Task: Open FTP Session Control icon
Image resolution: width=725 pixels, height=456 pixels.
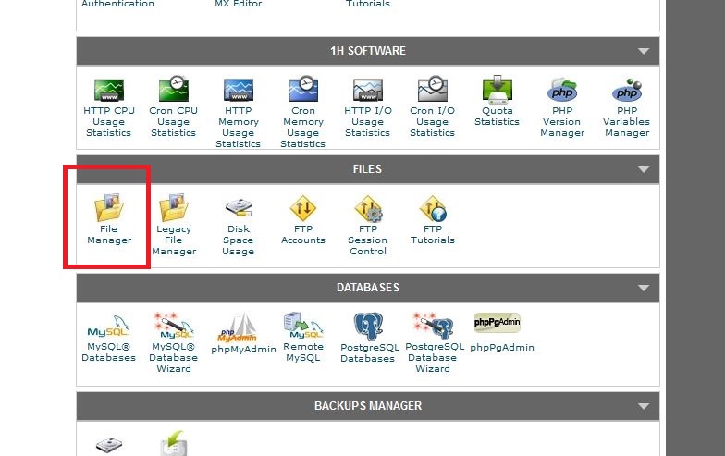Action: (x=368, y=208)
